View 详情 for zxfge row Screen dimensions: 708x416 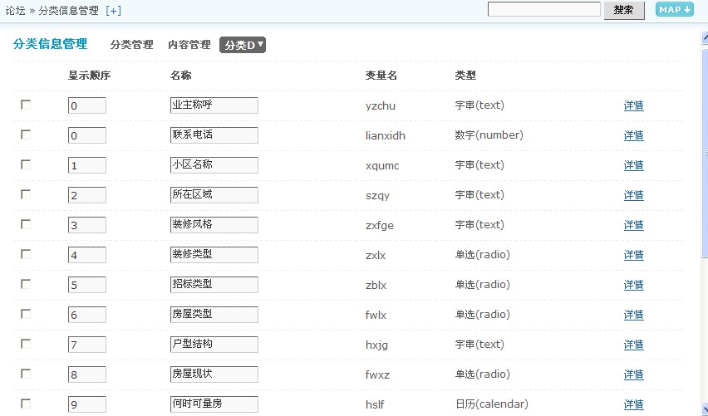click(633, 225)
